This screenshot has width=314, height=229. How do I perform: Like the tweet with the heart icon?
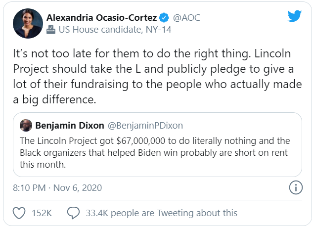[x=19, y=213]
